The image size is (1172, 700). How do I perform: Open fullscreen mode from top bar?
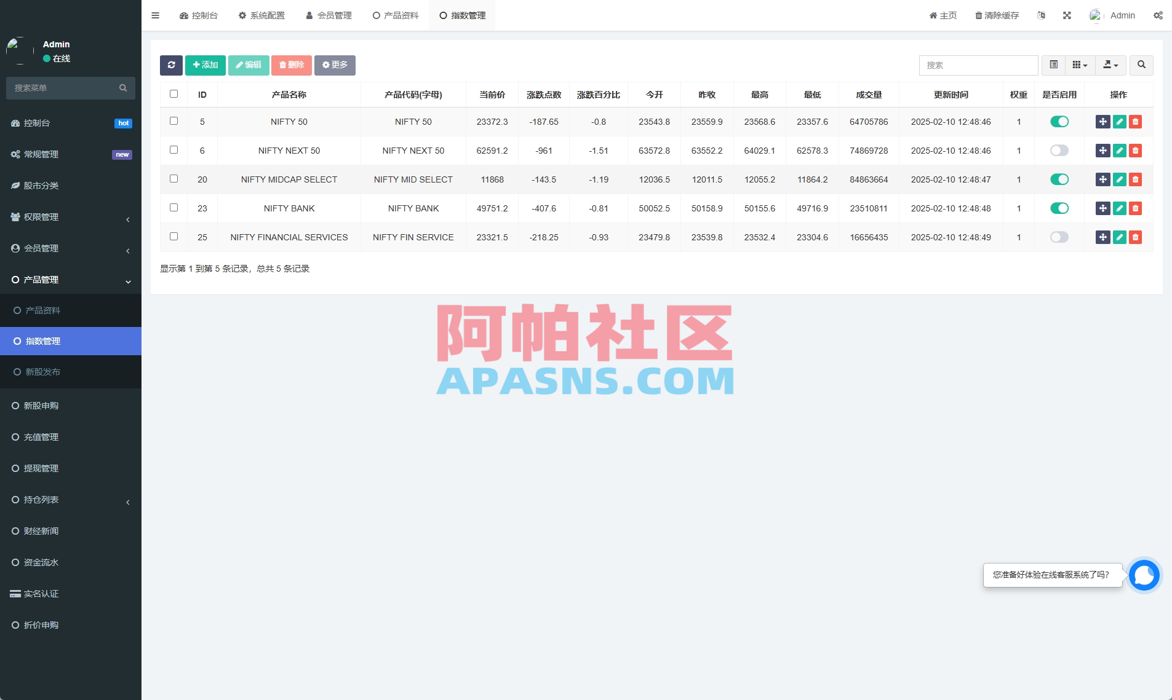(x=1067, y=15)
